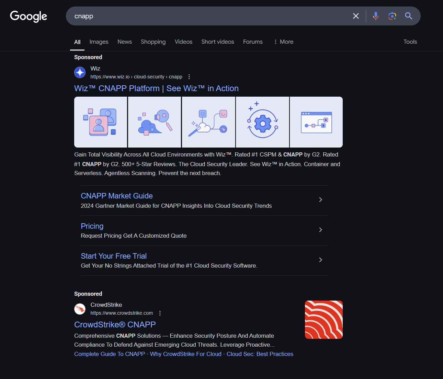This screenshot has height=379, width=443.
Task: Click the Wiz favicon star icon
Action: pos(80,72)
